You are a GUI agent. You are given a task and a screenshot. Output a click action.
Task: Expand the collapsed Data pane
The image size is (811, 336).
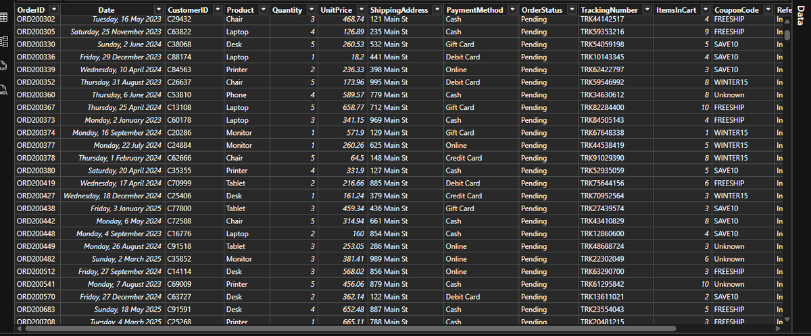tap(802, 16)
